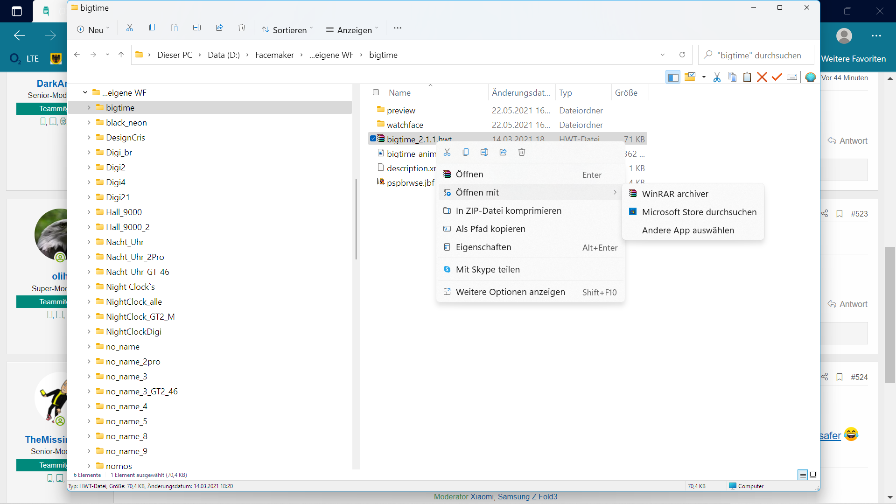Go up one folder level with up arrow
Screen dimensions: 896x504
click(121, 55)
